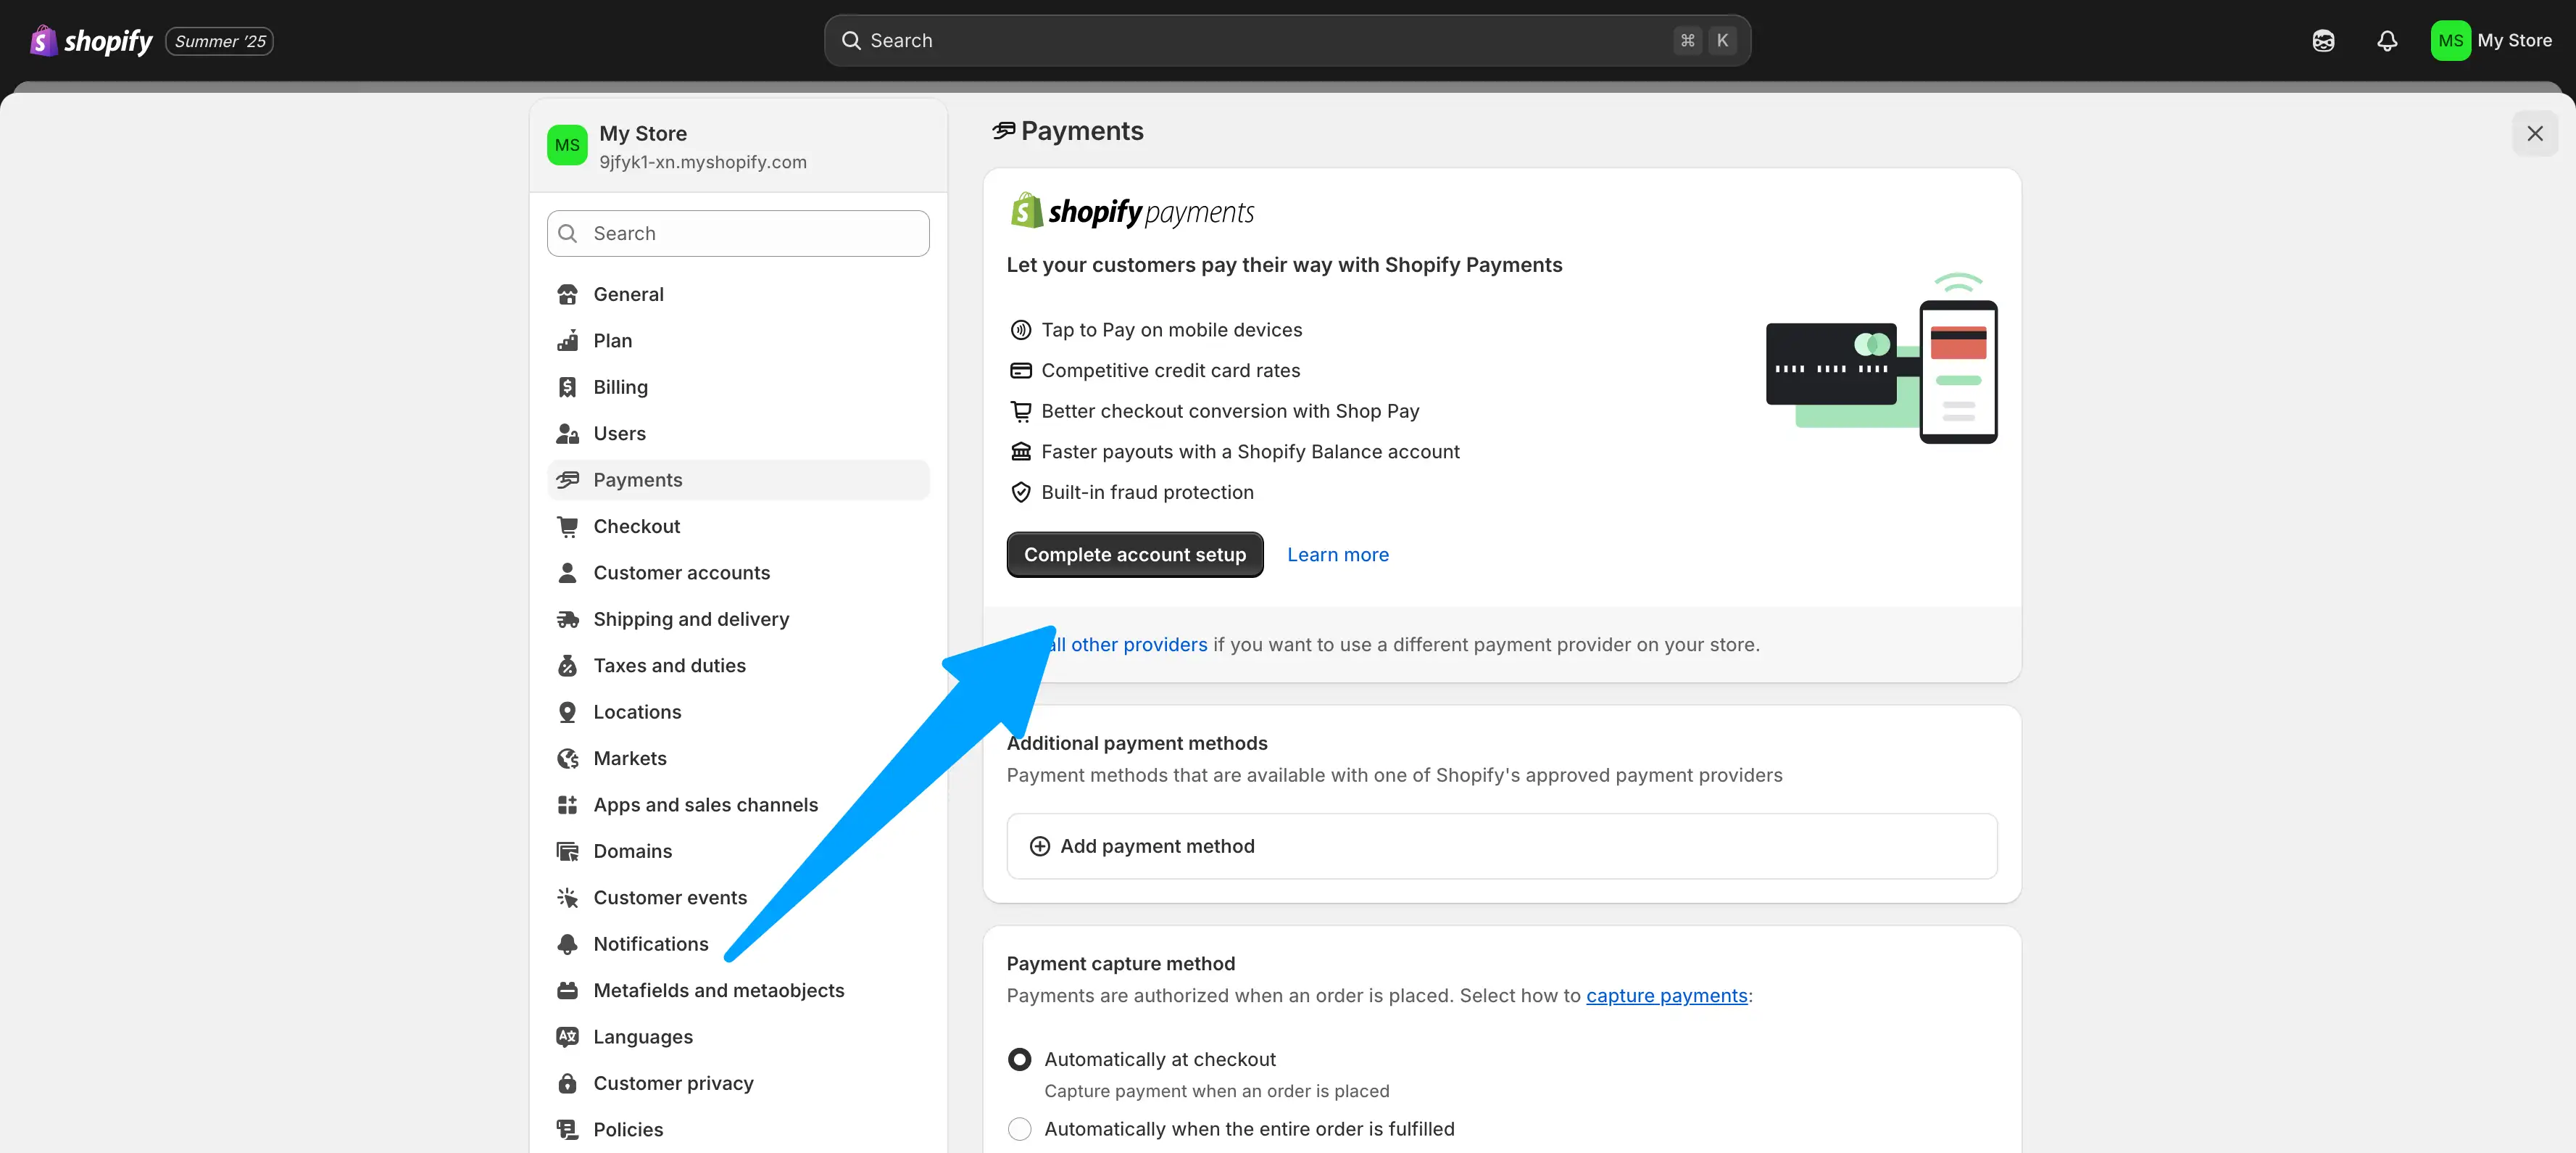
Task: Click the Languages icon in sidebar
Action: [567, 1037]
